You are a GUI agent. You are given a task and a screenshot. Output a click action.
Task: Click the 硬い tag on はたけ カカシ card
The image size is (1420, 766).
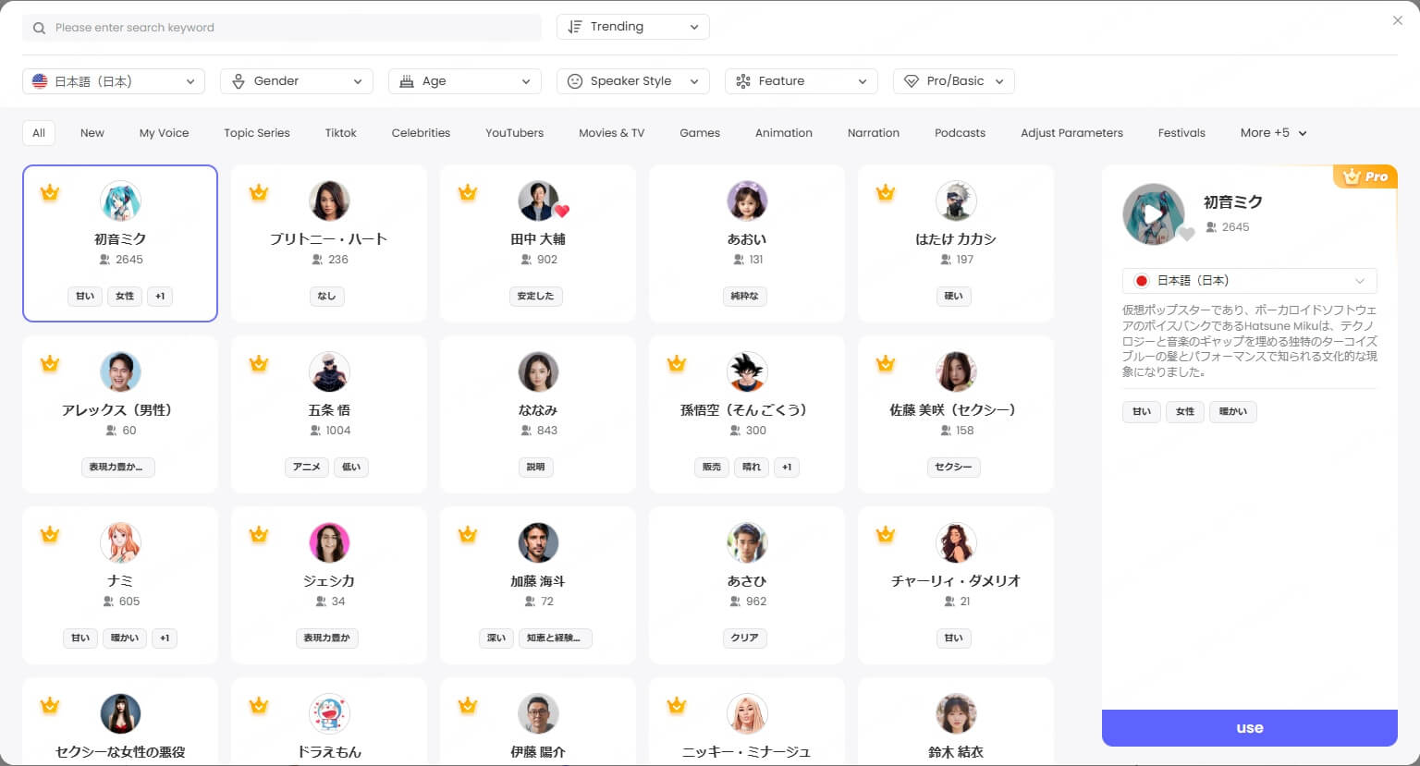(953, 297)
